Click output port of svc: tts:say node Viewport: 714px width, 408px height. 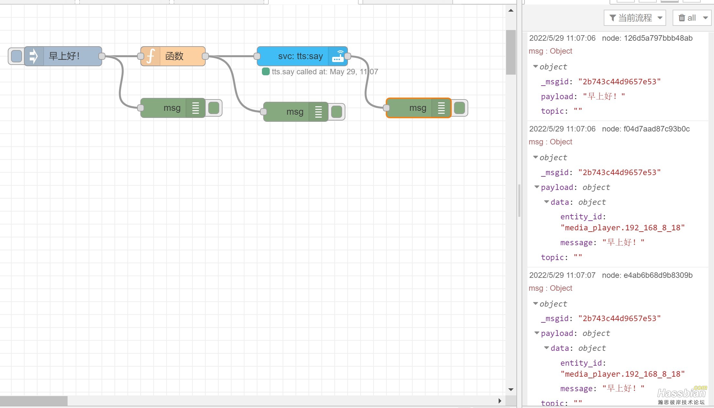click(348, 56)
